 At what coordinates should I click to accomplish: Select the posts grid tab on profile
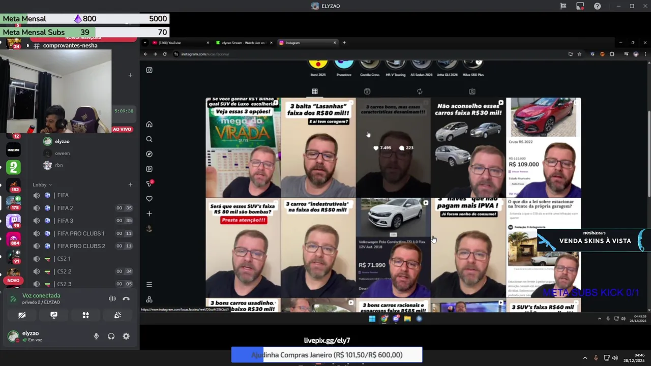click(315, 91)
